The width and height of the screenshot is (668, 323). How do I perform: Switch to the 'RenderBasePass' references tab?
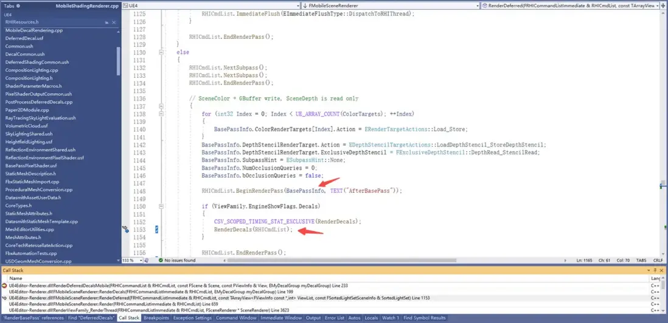[33, 318]
